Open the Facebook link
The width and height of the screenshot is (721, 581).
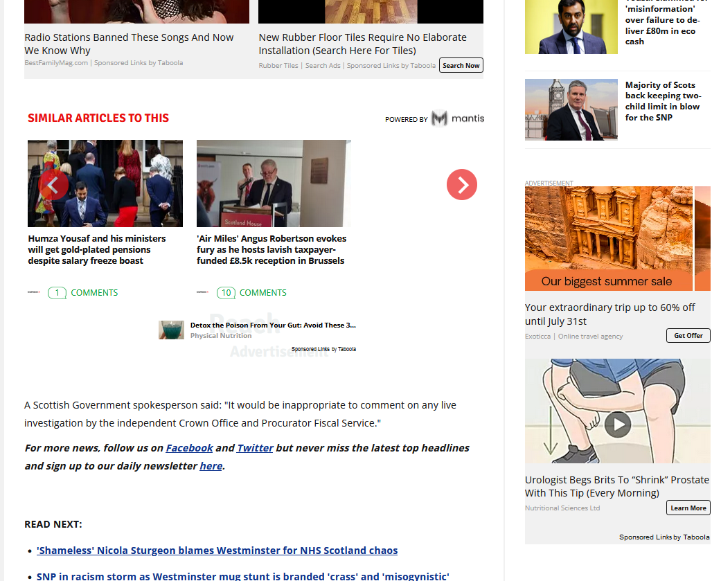pyautogui.click(x=190, y=448)
